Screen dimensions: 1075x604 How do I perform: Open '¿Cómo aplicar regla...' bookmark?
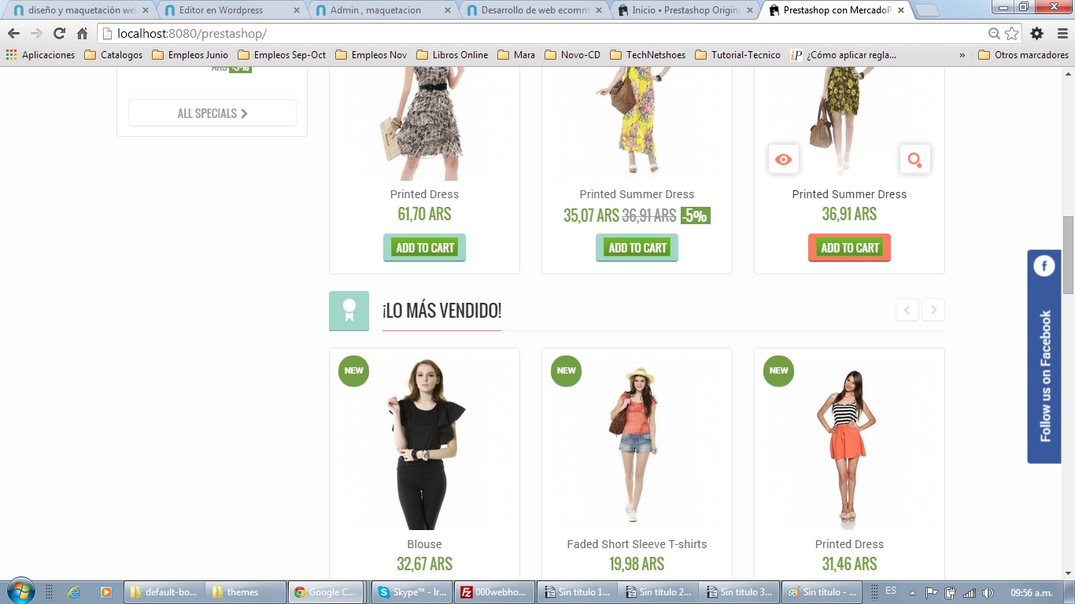click(x=843, y=55)
